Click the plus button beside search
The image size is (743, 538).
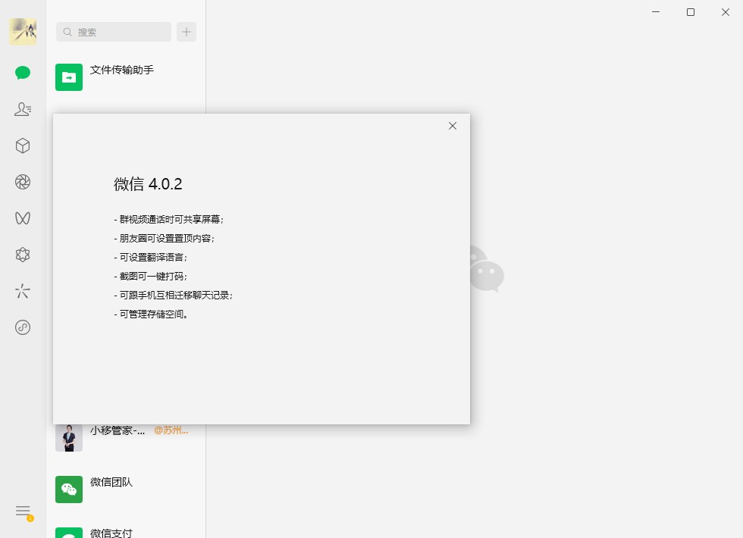coord(187,32)
